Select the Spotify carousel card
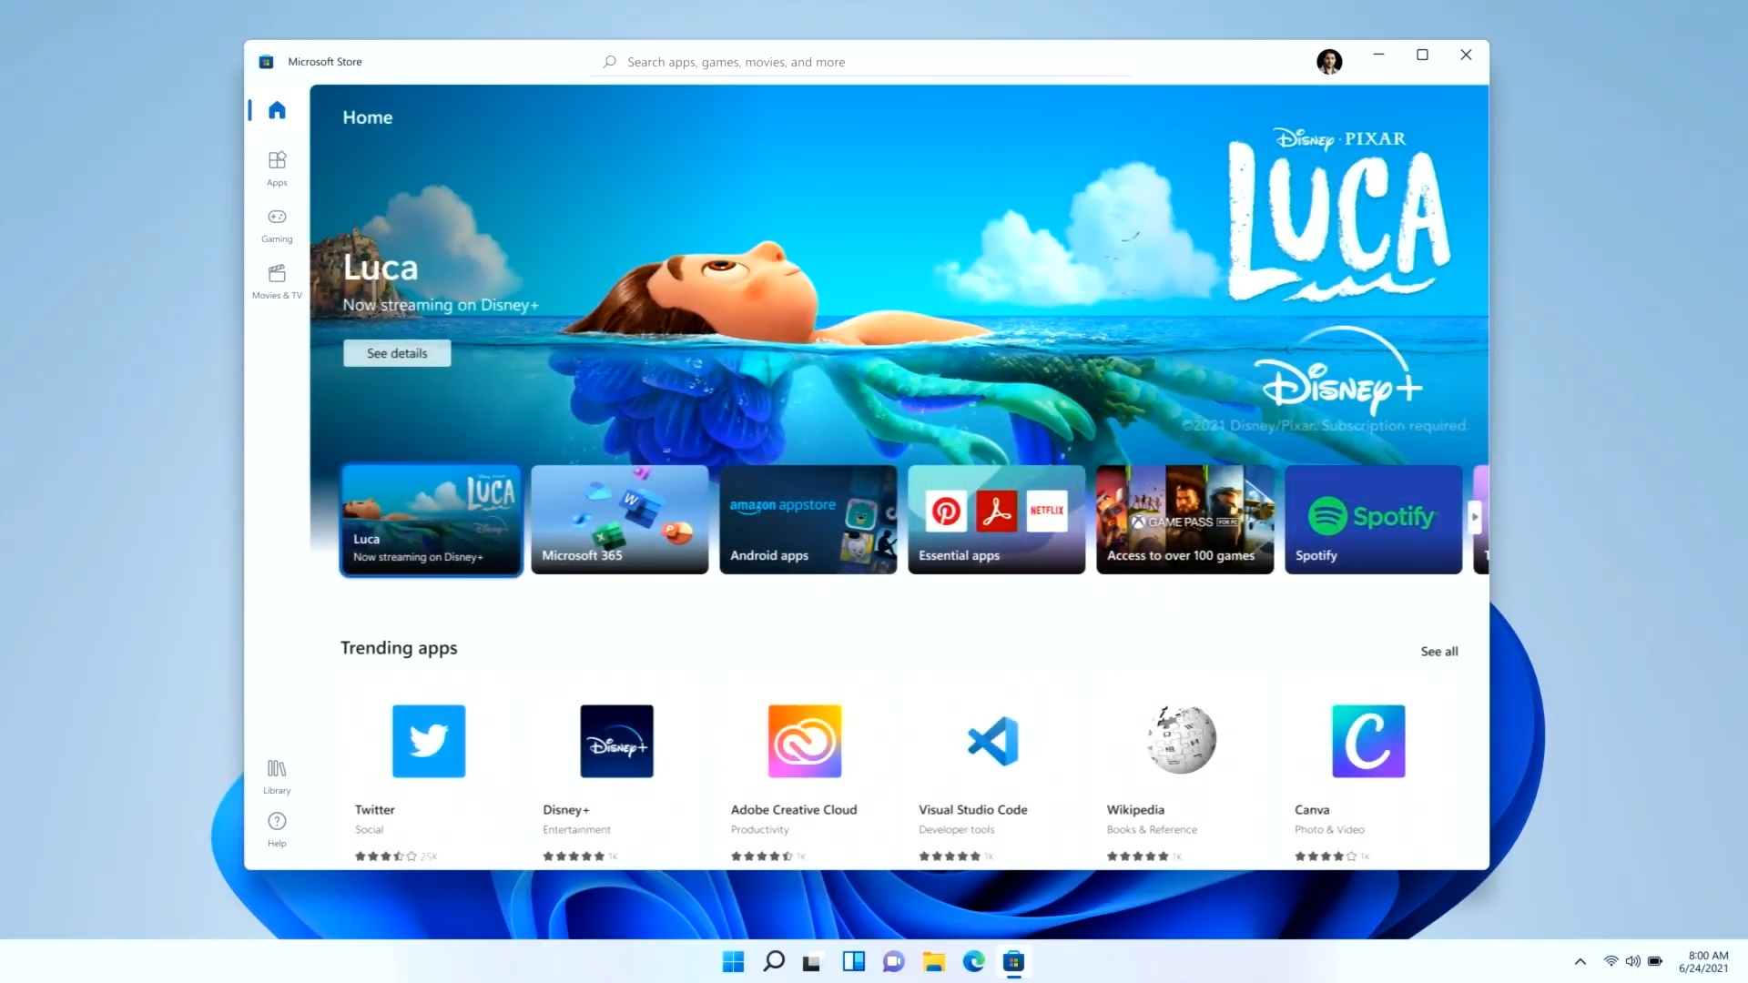This screenshot has width=1748, height=983. 1372,519
